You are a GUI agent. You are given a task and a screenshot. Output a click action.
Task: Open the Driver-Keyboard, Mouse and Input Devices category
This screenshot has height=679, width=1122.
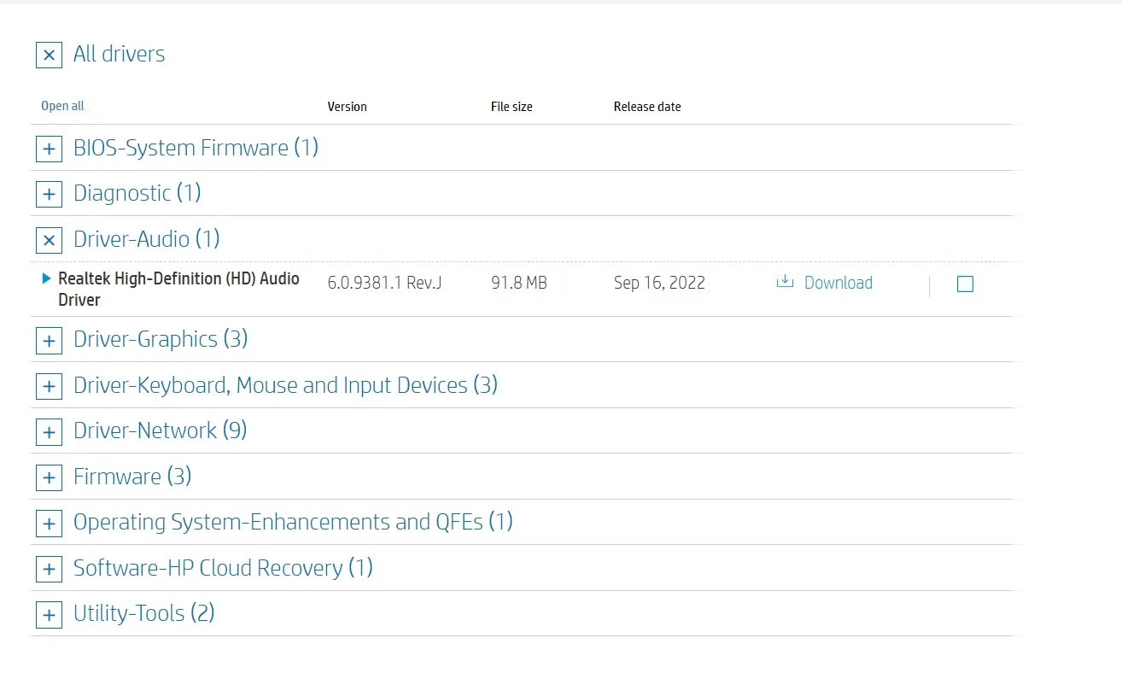point(284,385)
